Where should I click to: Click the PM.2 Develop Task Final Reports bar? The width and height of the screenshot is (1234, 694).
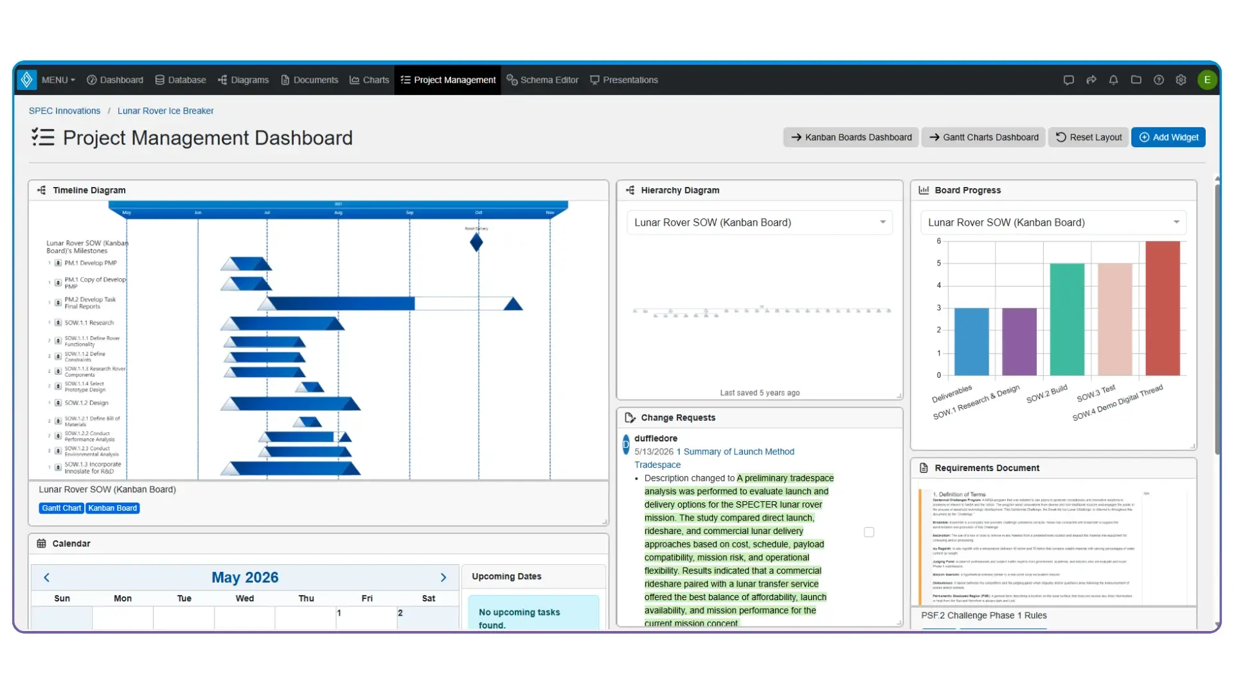point(390,304)
